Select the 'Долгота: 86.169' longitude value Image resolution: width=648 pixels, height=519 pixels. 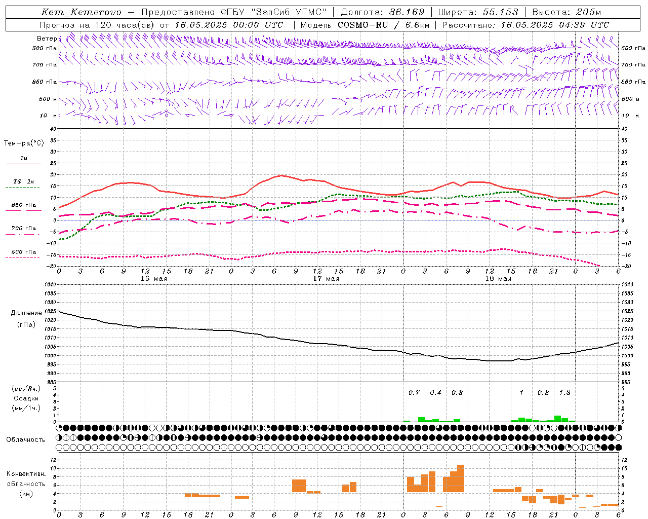tap(383, 12)
